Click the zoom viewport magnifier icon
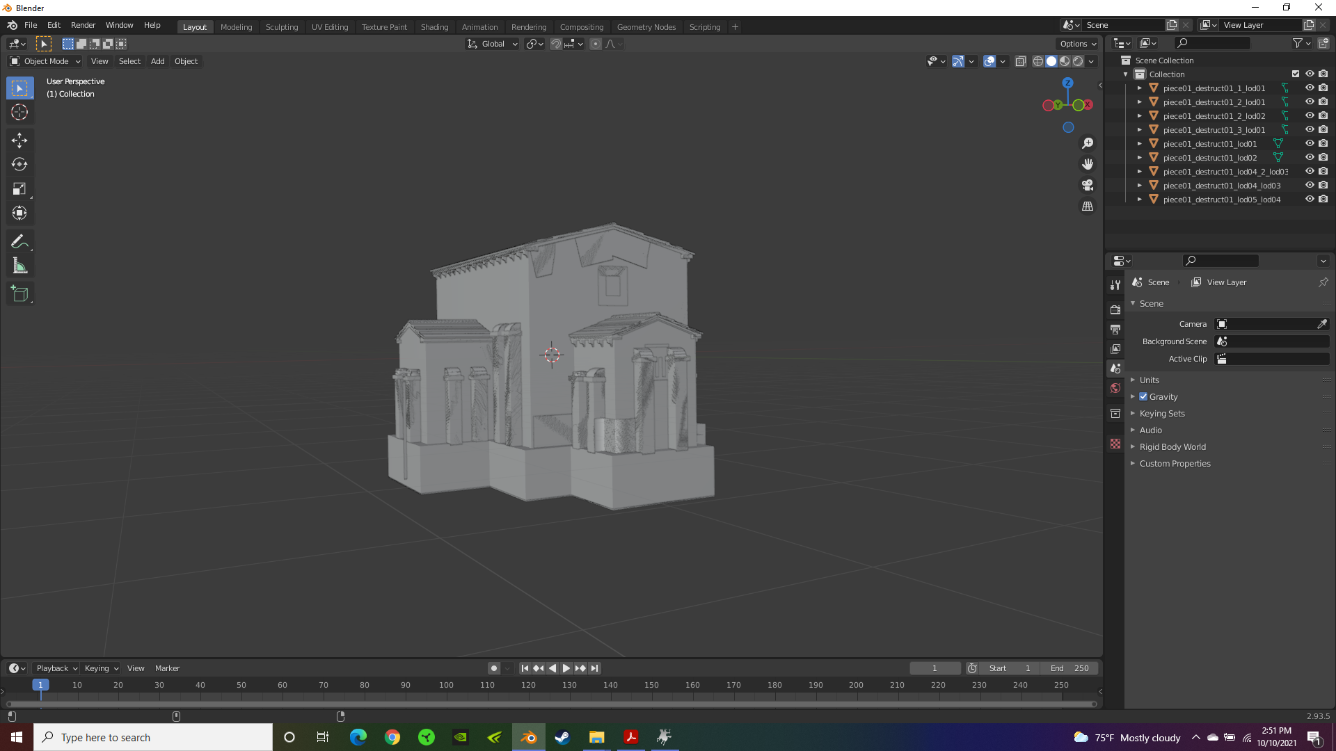 coord(1088,143)
